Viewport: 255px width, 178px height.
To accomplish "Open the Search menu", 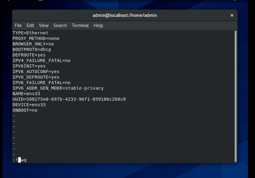I will [60, 25].
